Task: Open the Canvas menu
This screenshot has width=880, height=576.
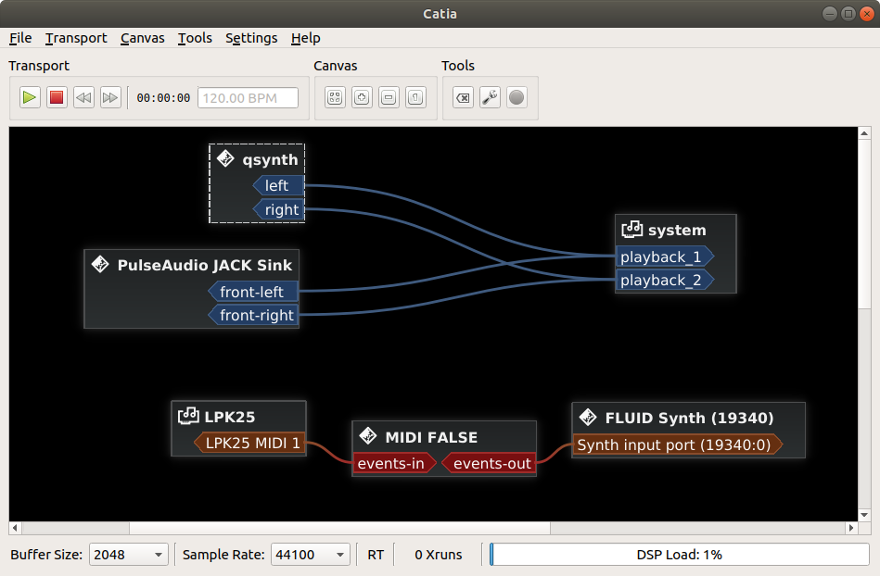Action: click(x=143, y=38)
